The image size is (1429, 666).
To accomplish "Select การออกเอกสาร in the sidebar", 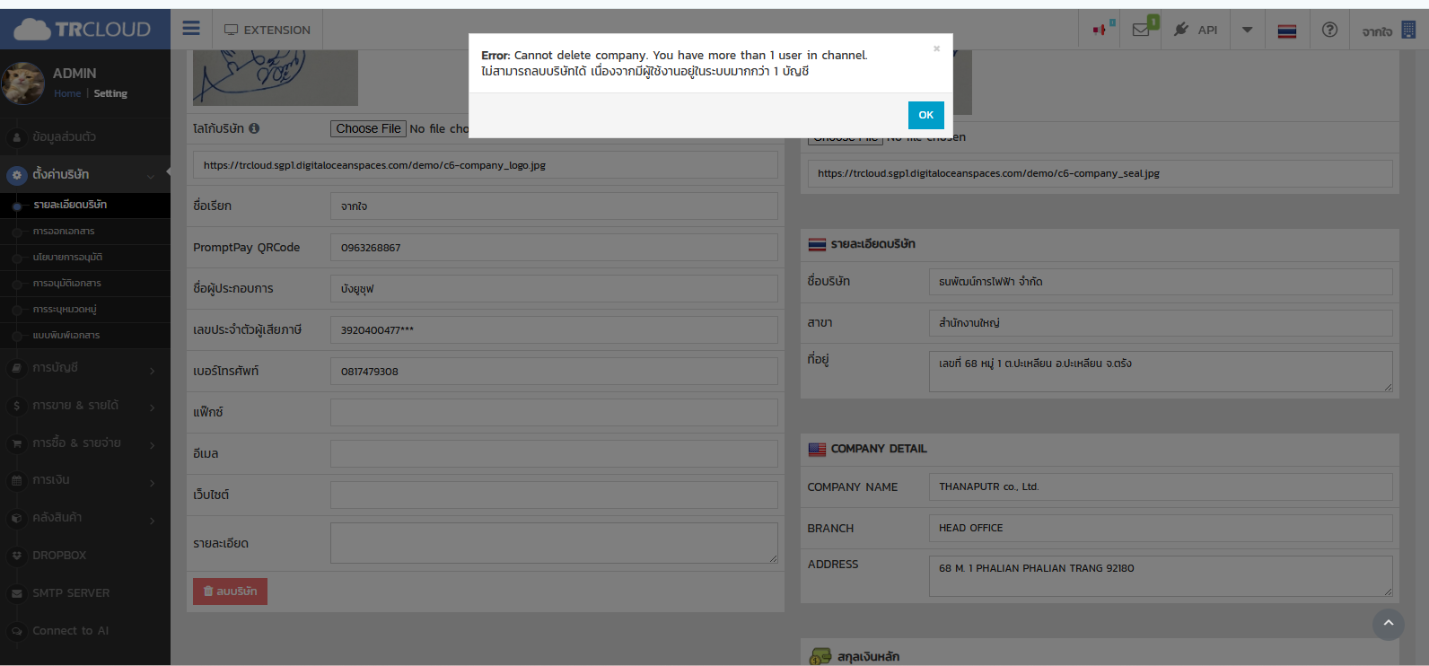I will click(x=64, y=232).
